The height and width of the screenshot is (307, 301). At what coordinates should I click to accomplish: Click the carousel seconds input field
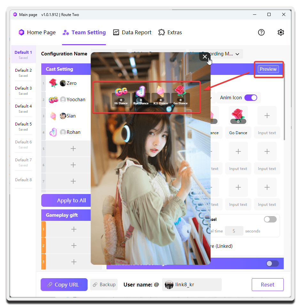[x=234, y=231]
